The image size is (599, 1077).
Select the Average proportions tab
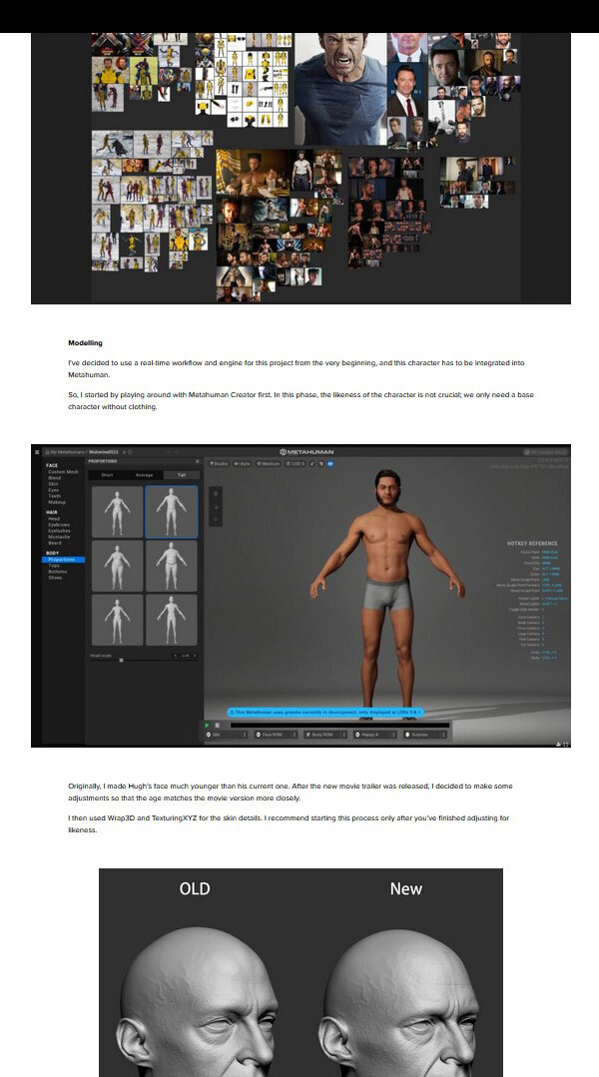[144, 475]
